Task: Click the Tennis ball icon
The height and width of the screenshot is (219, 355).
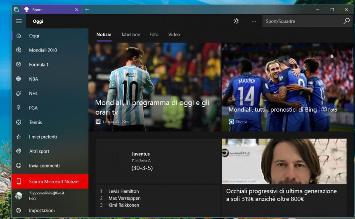Action: [19, 122]
